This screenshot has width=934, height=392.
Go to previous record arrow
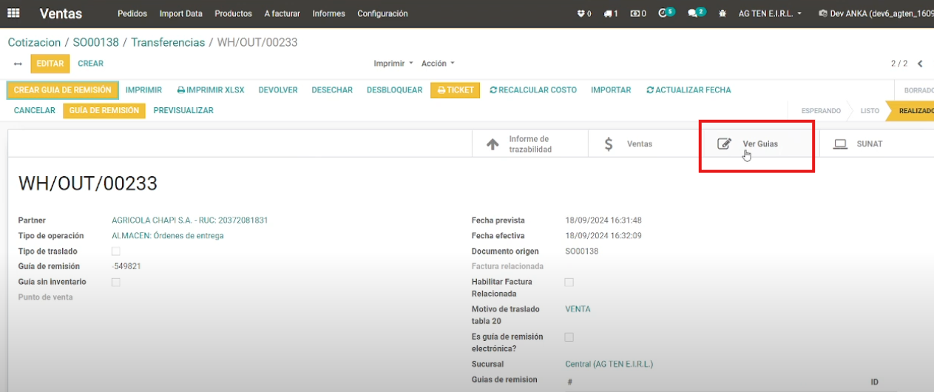pyautogui.click(x=920, y=64)
